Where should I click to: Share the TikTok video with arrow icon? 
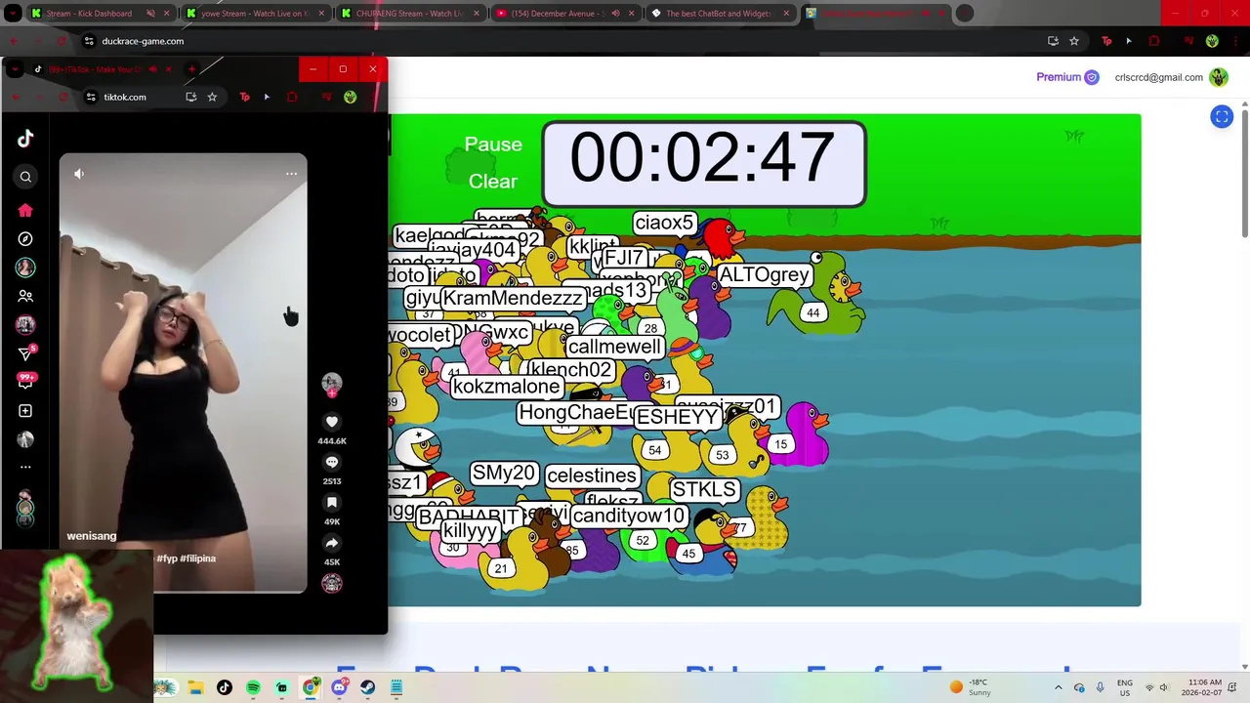click(x=332, y=543)
